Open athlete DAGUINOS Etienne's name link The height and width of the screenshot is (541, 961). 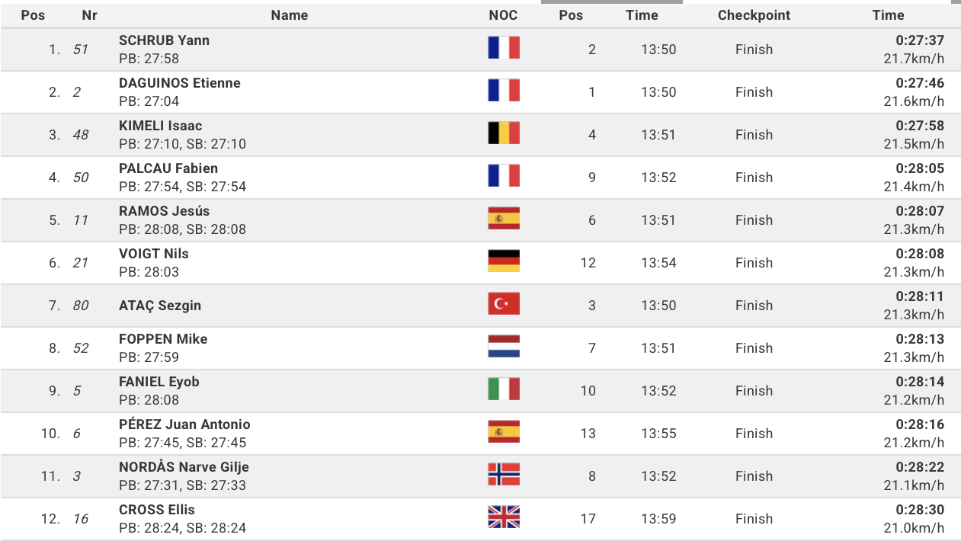coord(180,83)
